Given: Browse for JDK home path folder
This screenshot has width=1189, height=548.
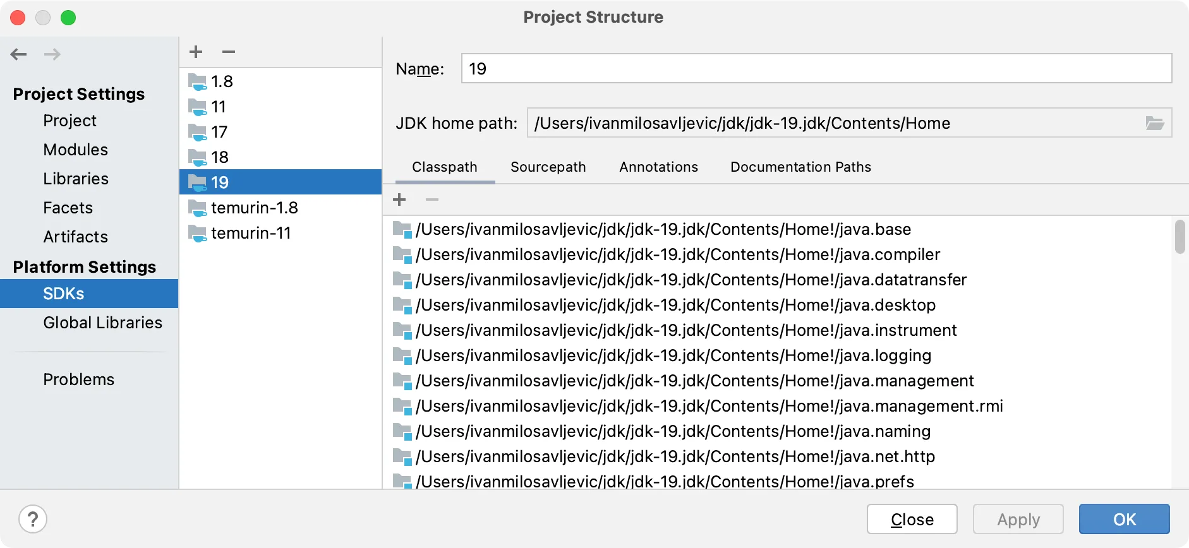Looking at the screenshot, I should pyautogui.click(x=1155, y=123).
